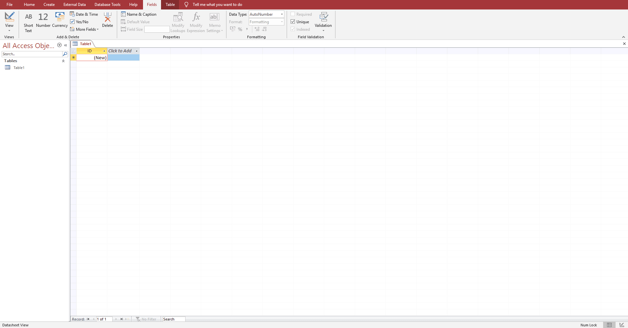Screen dimensions: 628x328
Task: Expand the Data Type dropdown
Action: click(x=282, y=14)
